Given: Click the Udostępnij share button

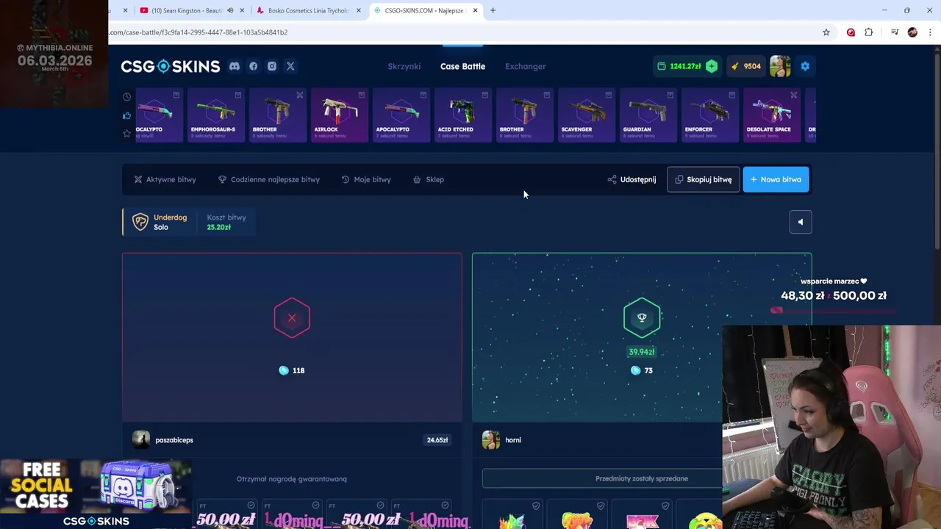Looking at the screenshot, I should pos(631,179).
